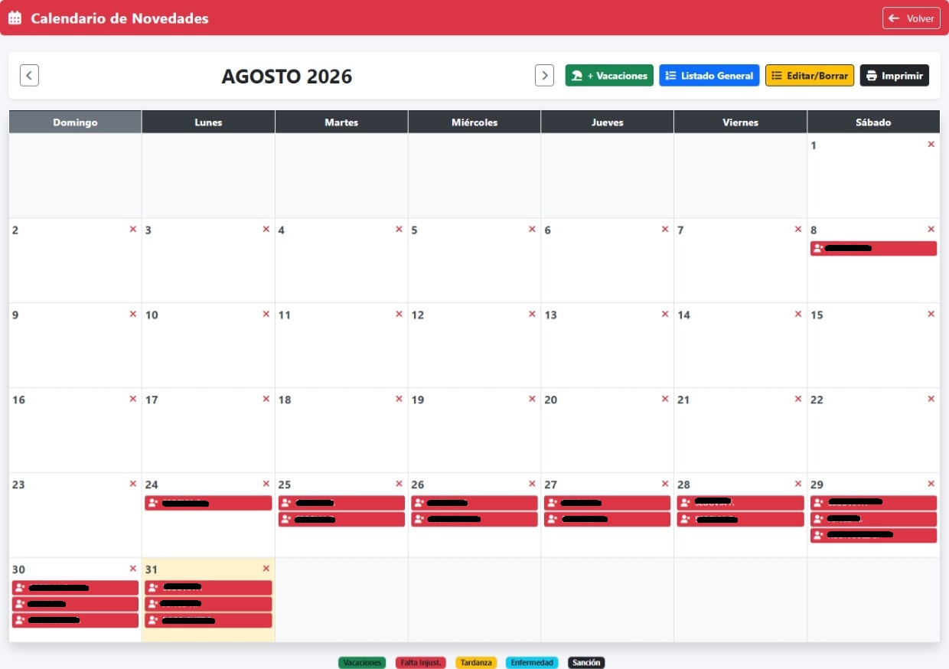This screenshot has height=669, width=949.
Task: Click the calendar icon beside Calendario de Novedades
Action: pyautogui.click(x=15, y=18)
